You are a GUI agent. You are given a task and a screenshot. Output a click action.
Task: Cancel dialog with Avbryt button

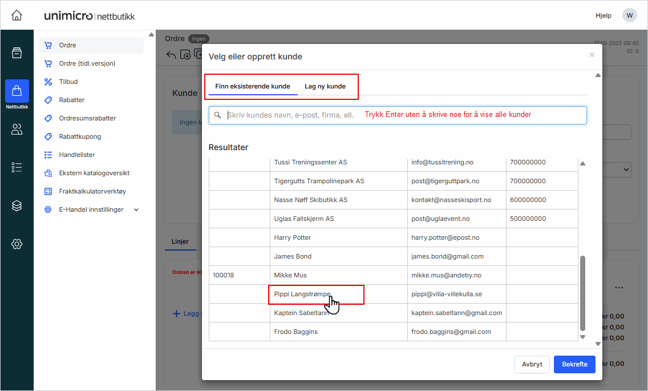(532, 364)
